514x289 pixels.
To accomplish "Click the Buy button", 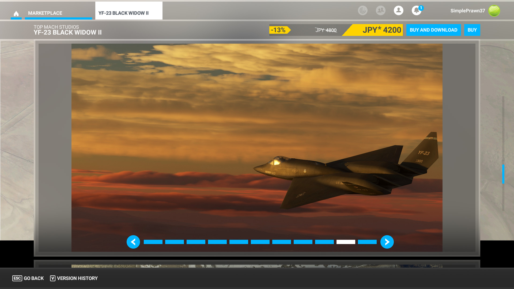I will (x=472, y=30).
